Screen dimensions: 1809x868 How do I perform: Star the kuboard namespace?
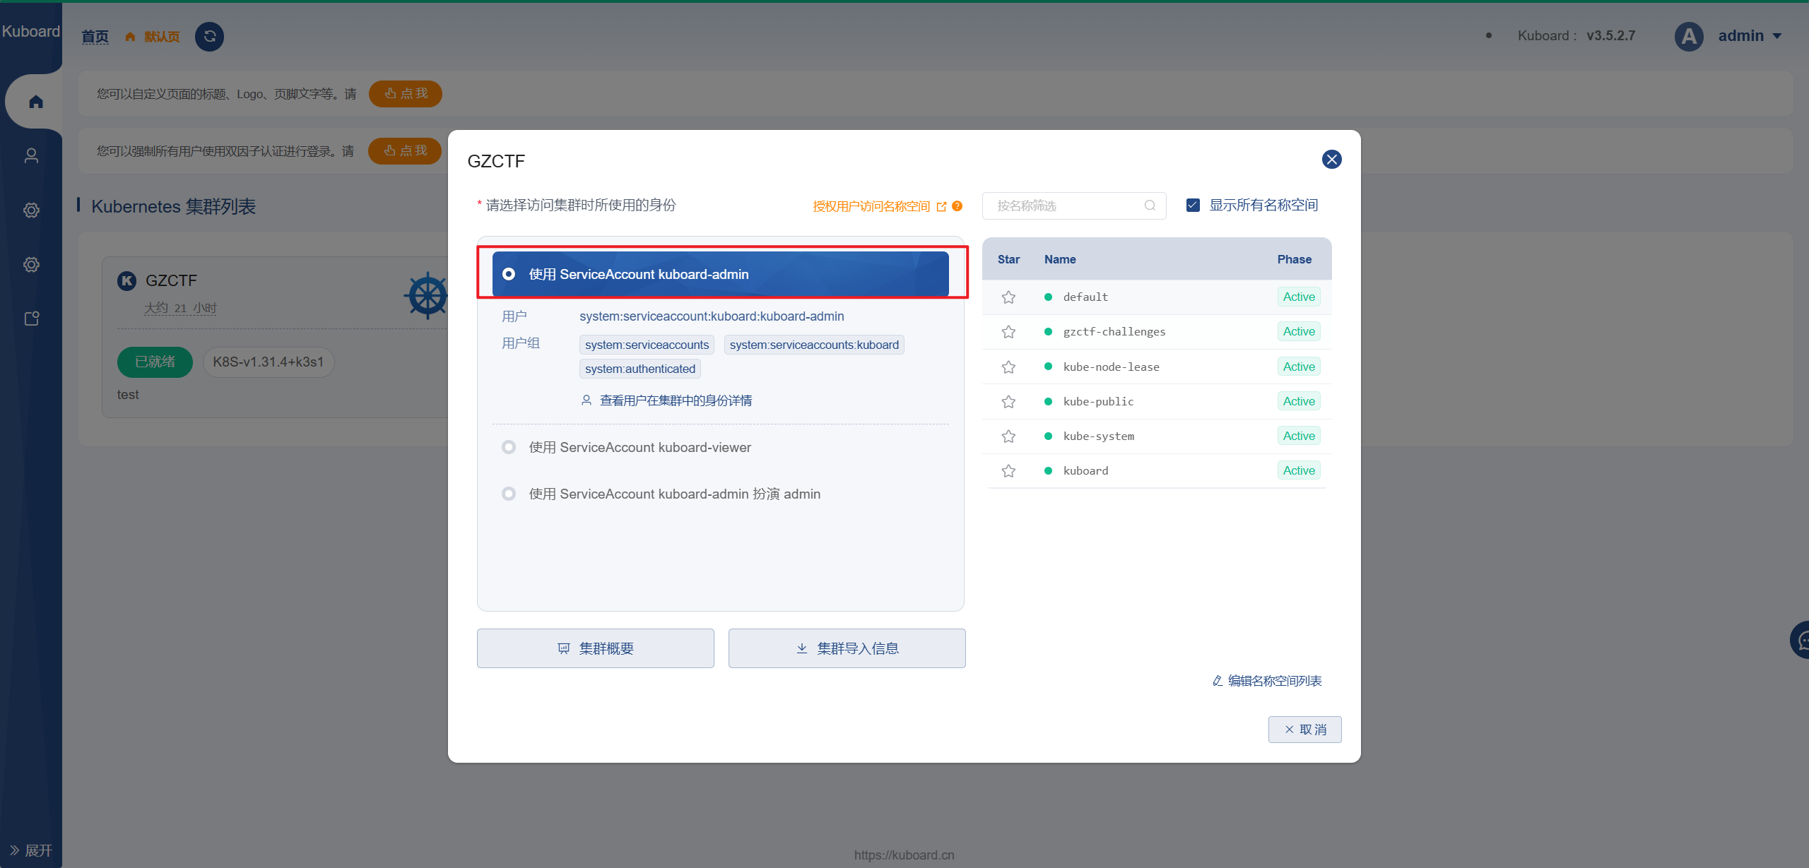tap(1008, 471)
